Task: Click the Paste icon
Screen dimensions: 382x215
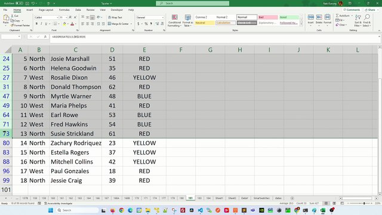Action: coord(6,18)
